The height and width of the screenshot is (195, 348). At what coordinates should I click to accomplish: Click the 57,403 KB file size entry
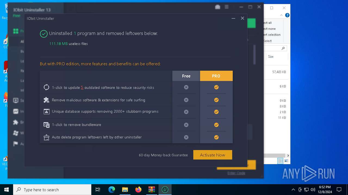coord(279,72)
